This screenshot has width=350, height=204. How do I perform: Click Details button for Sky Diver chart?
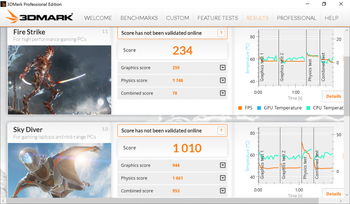334,194
